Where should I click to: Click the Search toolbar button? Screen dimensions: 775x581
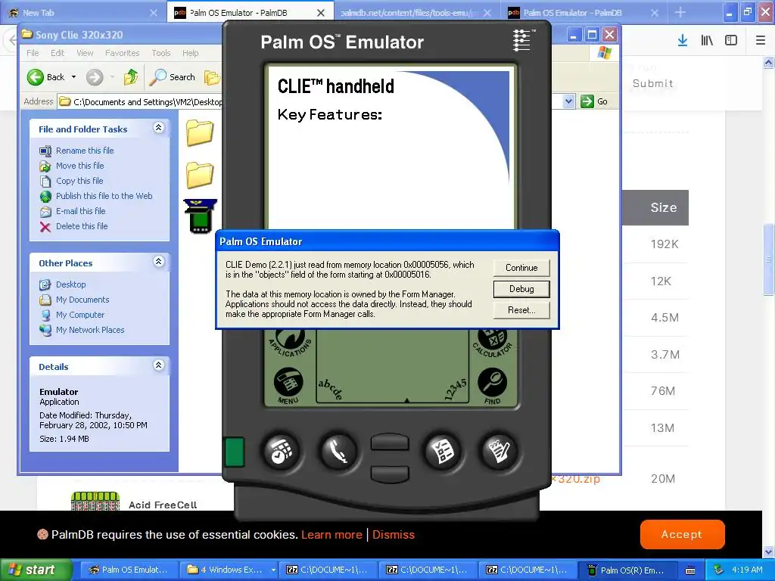point(173,77)
